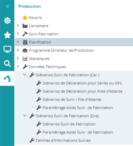Open Scénarios de Suivi / File d'Attente
This screenshot has height=146, width=133.
pyautogui.click(x=72, y=100)
